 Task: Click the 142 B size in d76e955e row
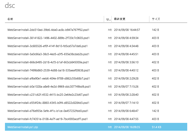pos(155,111)
